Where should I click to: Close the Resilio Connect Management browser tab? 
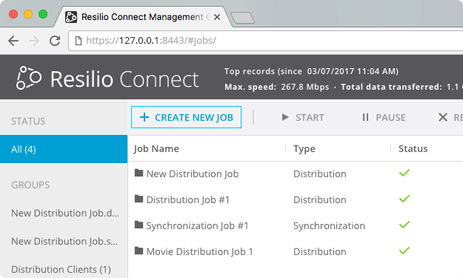click(x=217, y=17)
